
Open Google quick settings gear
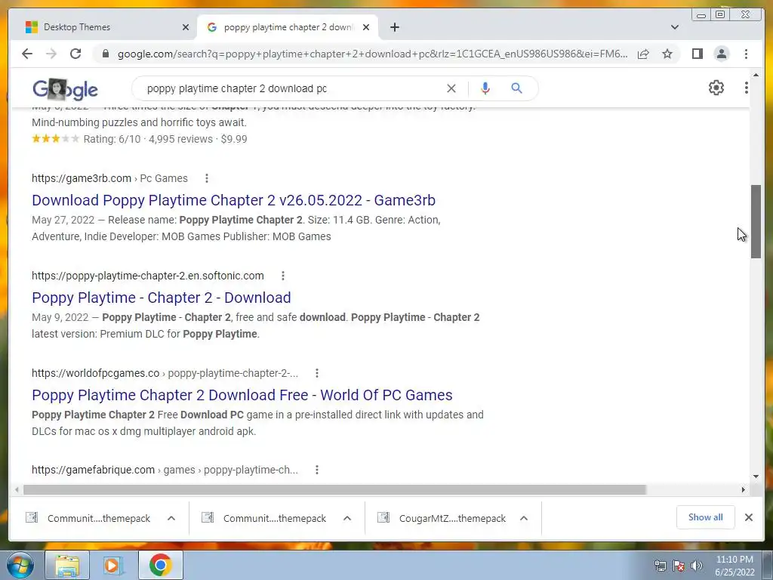click(x=716, y=88)
